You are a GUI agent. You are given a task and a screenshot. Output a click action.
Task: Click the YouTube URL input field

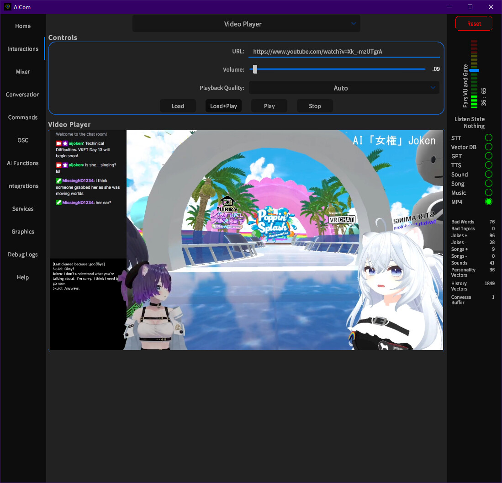pyautogui.click(x=343, y=52)
